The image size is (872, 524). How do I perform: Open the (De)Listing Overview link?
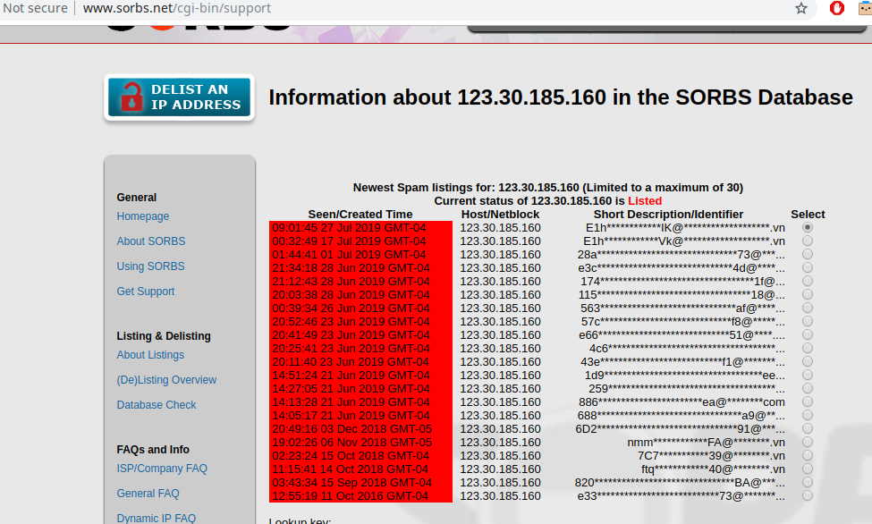click(166, 379)
